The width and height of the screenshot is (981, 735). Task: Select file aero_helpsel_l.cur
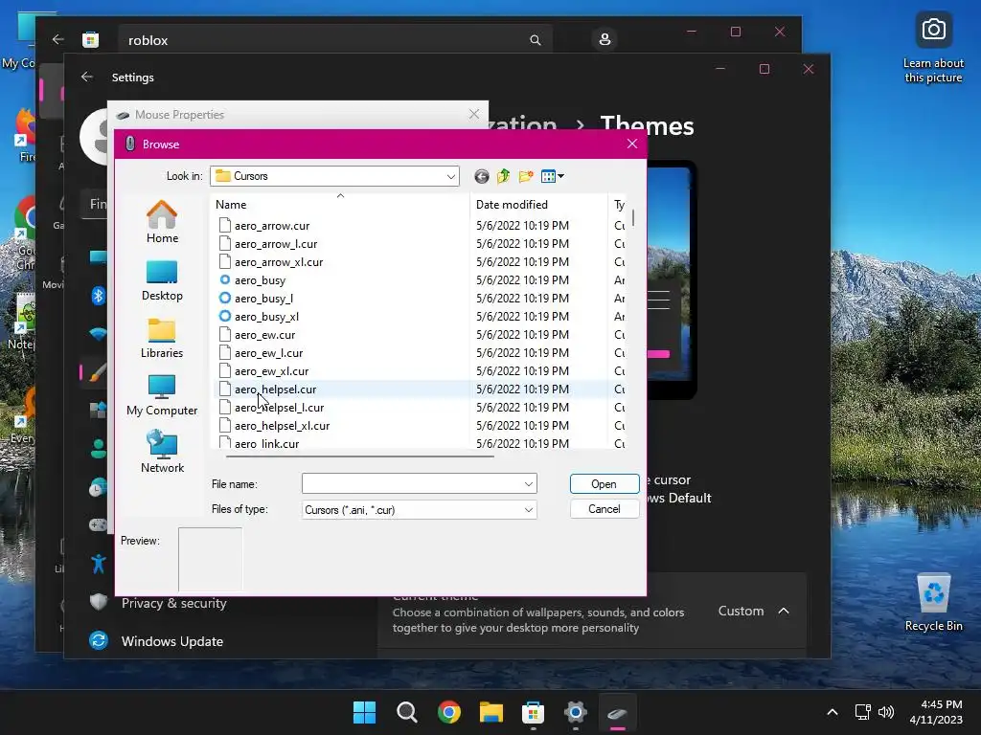tap(279, 407)
